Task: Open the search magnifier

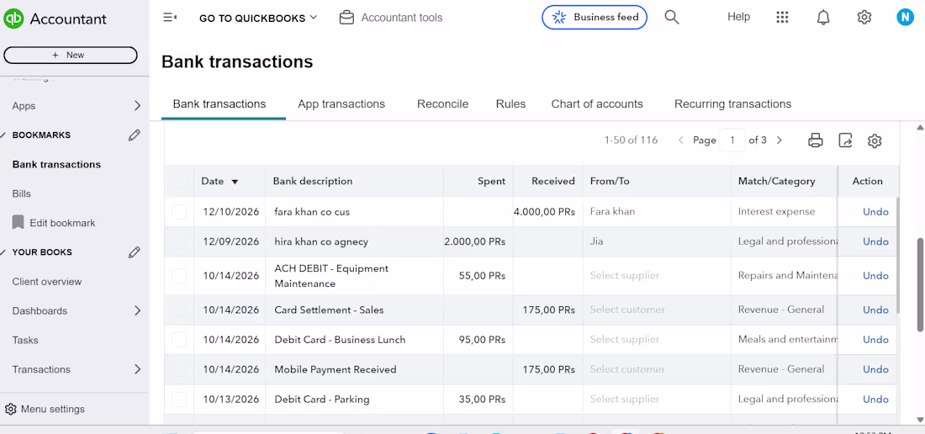Action: point(672,17)
